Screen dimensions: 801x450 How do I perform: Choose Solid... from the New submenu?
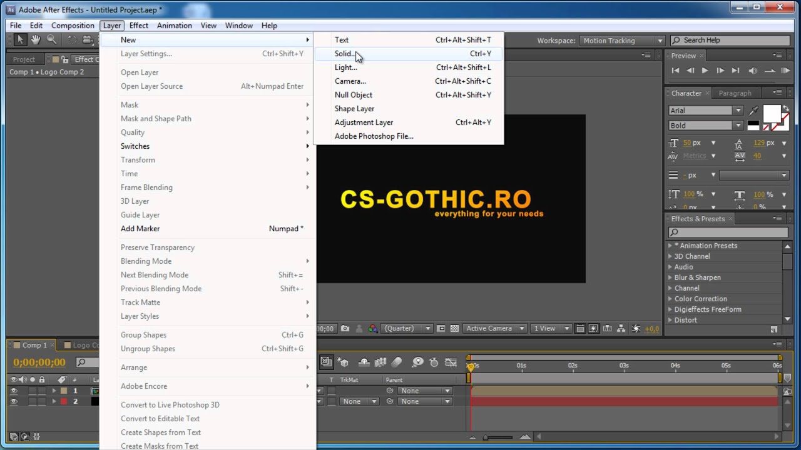pyautogui.click(x=409, y=54)
